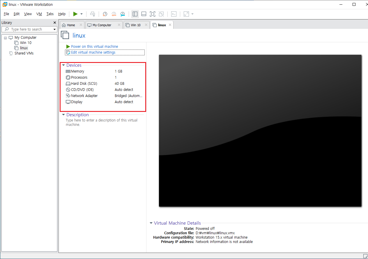368x259 pixels.
Task: Click the Unity mode toolbar icon
Action: click(x=161, y=14)
